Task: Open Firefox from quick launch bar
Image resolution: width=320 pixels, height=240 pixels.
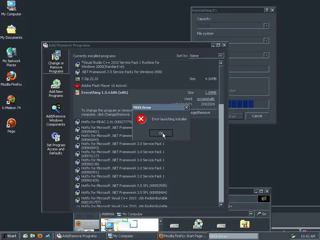Action: tap(40, 236)
